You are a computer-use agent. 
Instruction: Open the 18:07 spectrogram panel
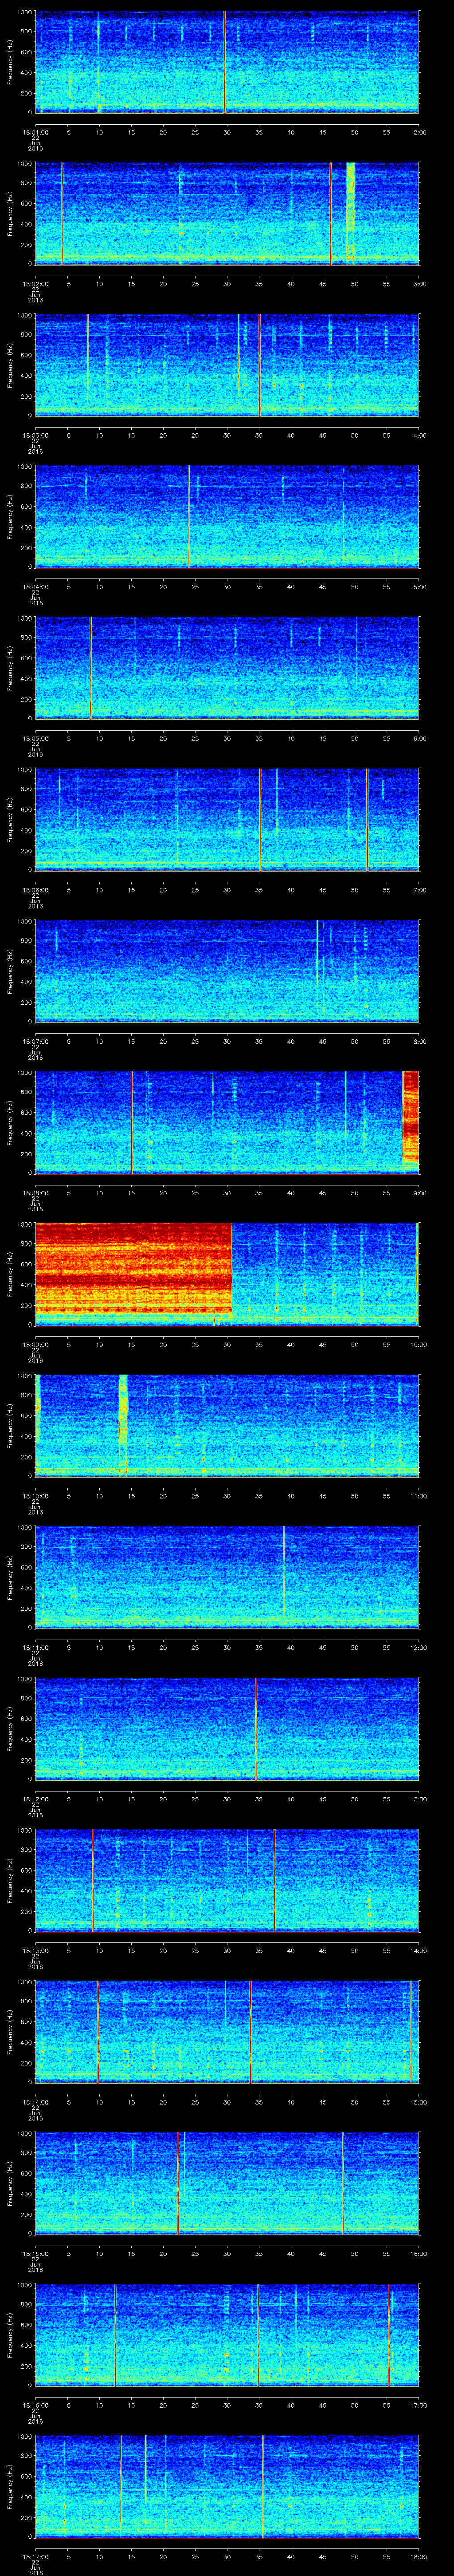click(x=227, y=971)
